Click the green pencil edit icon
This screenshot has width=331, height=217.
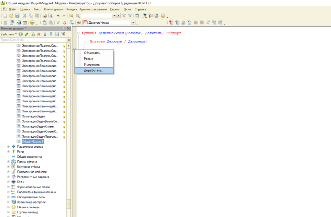tap(27, 34)
